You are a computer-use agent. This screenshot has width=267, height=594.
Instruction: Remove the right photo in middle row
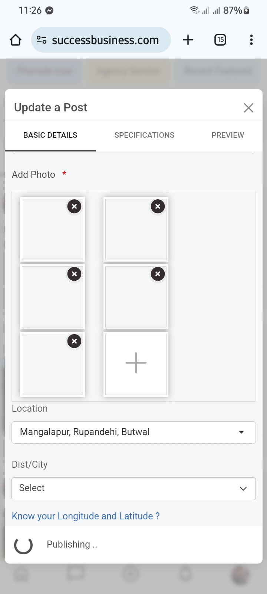[158, 274]
